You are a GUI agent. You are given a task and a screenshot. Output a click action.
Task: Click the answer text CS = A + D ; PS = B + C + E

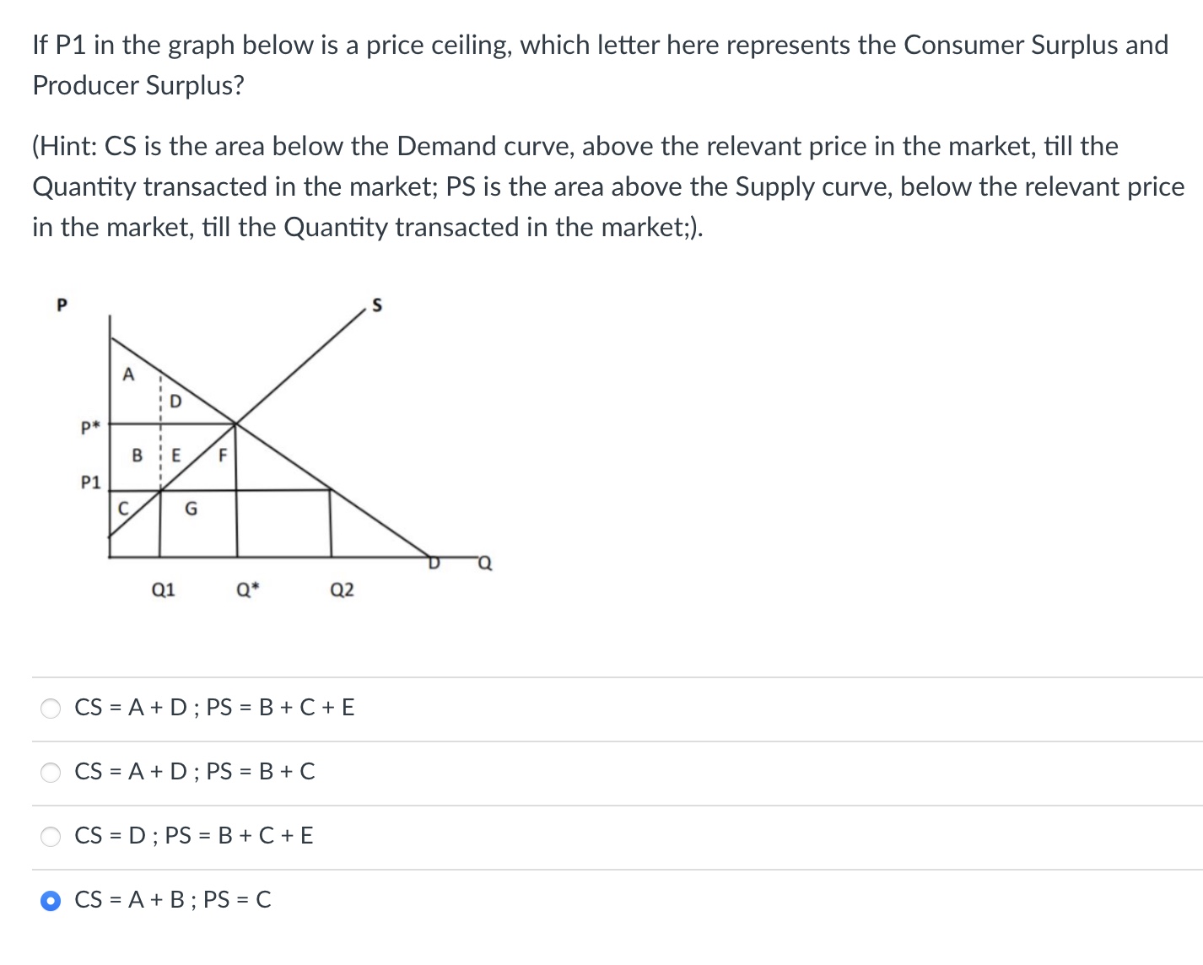(x=214, y=709)
